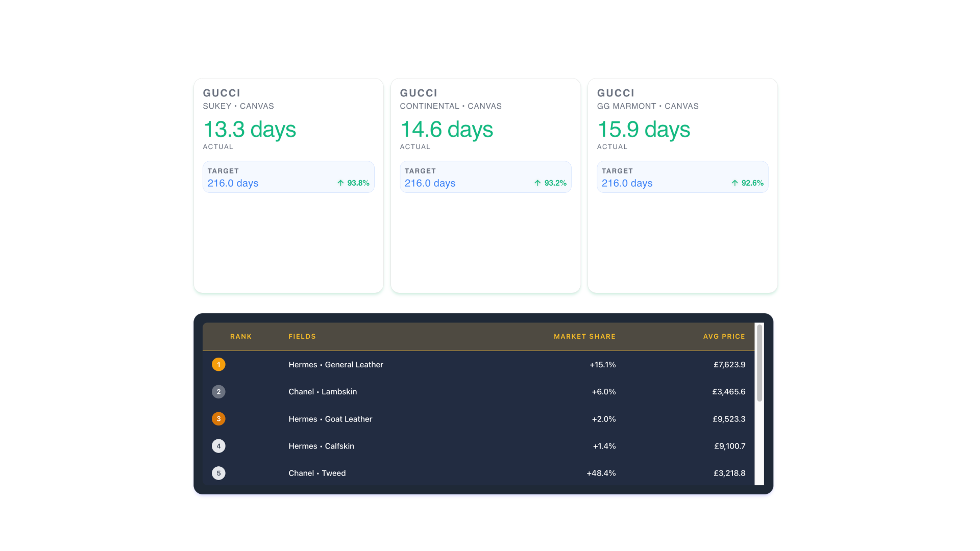Click the 216.0 days target in the Continental card
Screen dimensions: 980x551
[x=430, y=183]
